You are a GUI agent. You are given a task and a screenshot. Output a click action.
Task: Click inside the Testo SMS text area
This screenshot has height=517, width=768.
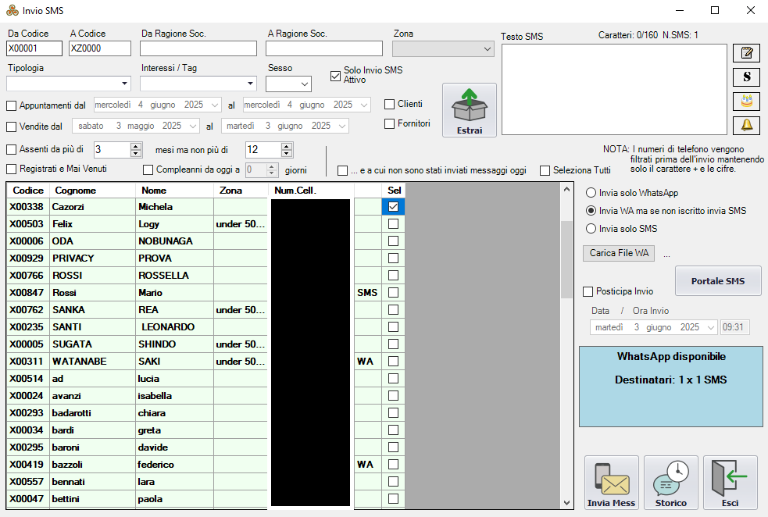(614, 89)
